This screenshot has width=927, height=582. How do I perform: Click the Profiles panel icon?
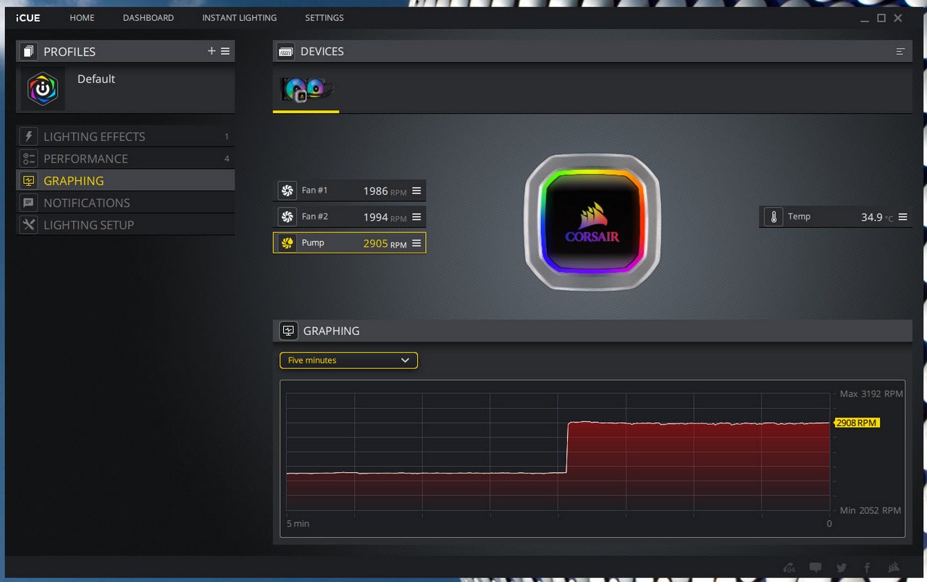click(x=28, y=51)
